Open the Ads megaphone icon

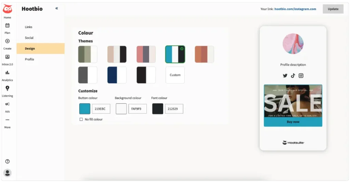coord(7,104)
